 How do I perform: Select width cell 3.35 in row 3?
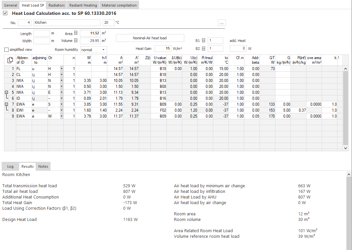coord(83,80)
